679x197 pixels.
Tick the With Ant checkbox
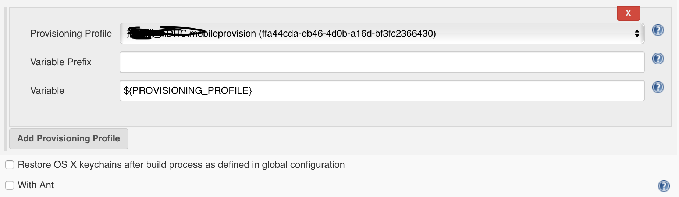[10, 185]
